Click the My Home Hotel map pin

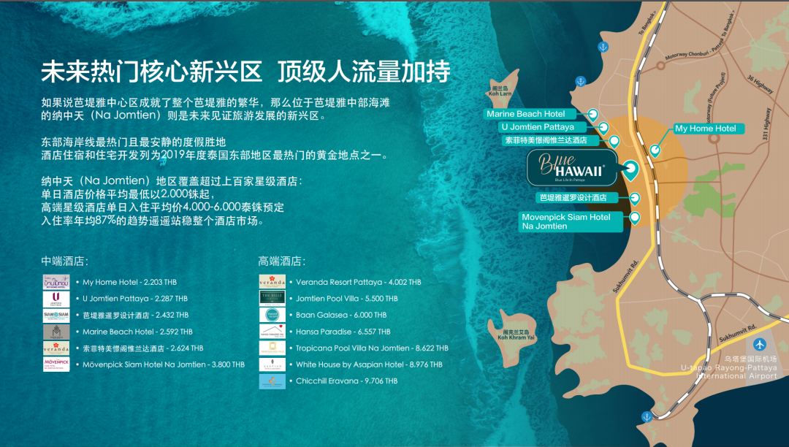(x=655, y=150)
